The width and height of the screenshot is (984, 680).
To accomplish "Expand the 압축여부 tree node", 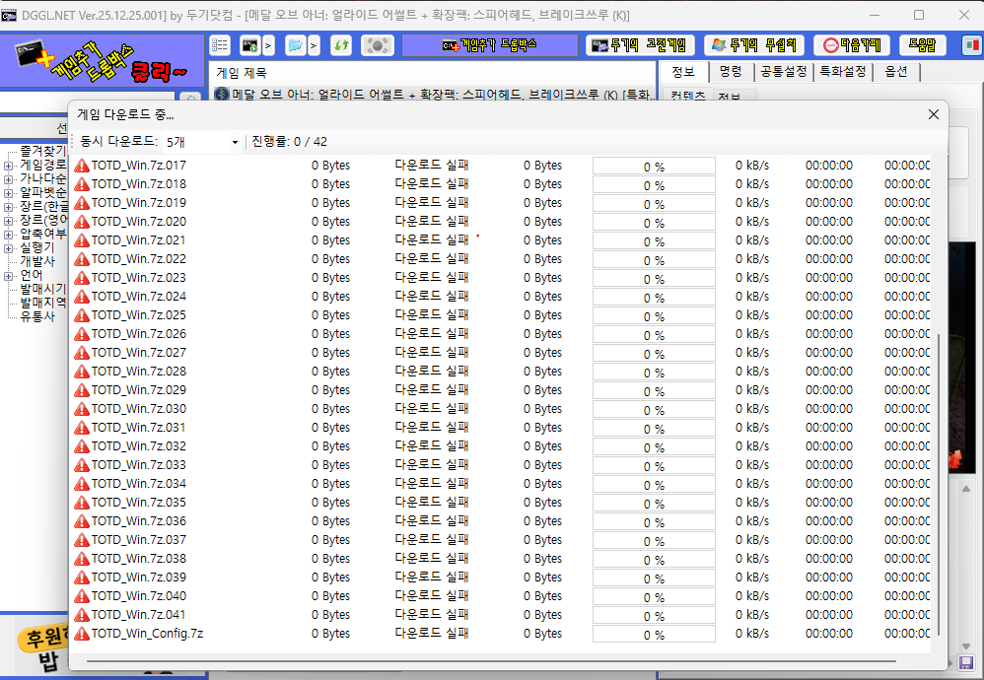I will click(x=8, y=235).
